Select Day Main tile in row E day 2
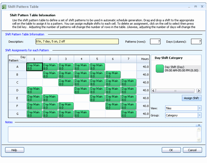This screenshot has width=207, height=163. 50,98
